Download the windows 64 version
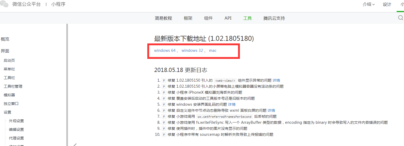This screenshot has height=146, width=404. [x=165, y=50]
